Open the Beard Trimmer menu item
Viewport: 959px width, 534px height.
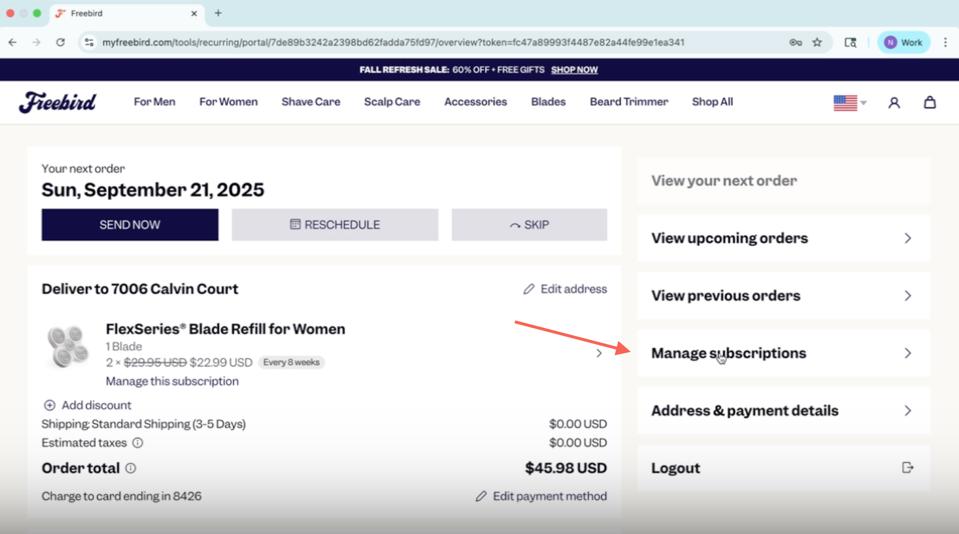pyautogui.click(x=628, y=102)
